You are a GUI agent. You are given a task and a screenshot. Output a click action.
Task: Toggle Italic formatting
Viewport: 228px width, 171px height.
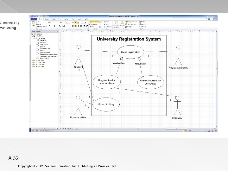pos(52,26)
